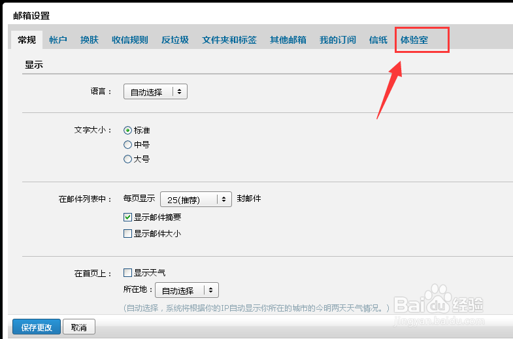Go to the 收信规则 tab
Image resolution: width=513 pixels, height=339 pixels.
[130, 40]
